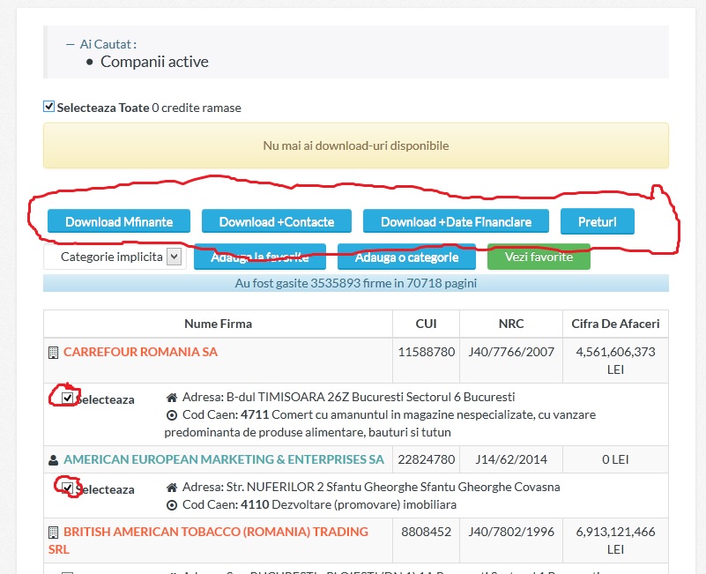Screen dimensions: 706x574
Task: Click Download +Date Financiare button
Action: click(456, 221)
